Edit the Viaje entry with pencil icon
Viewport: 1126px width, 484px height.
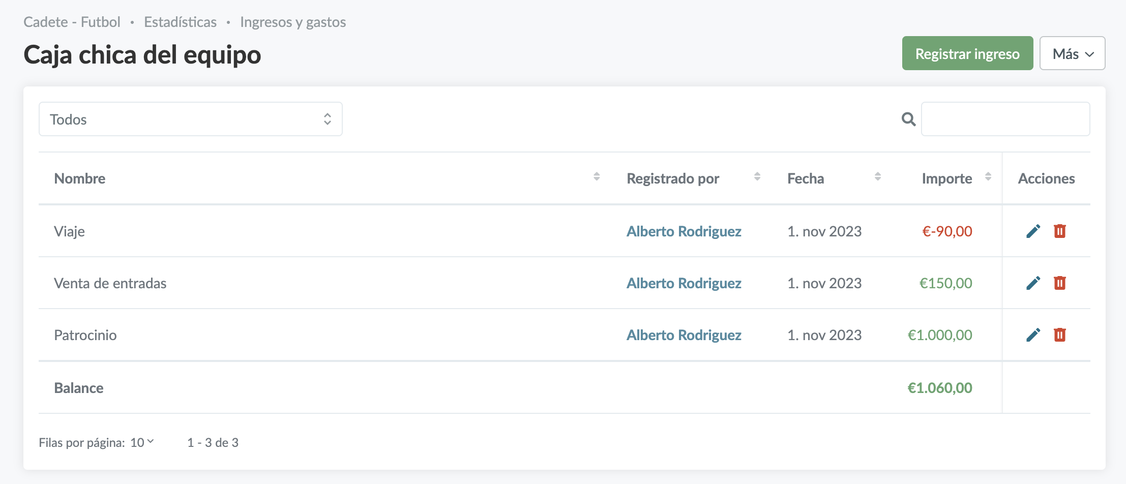pos(1033,231)
